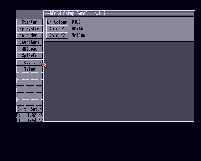
Task: Select My System in the sidebar
Action: 30,29
